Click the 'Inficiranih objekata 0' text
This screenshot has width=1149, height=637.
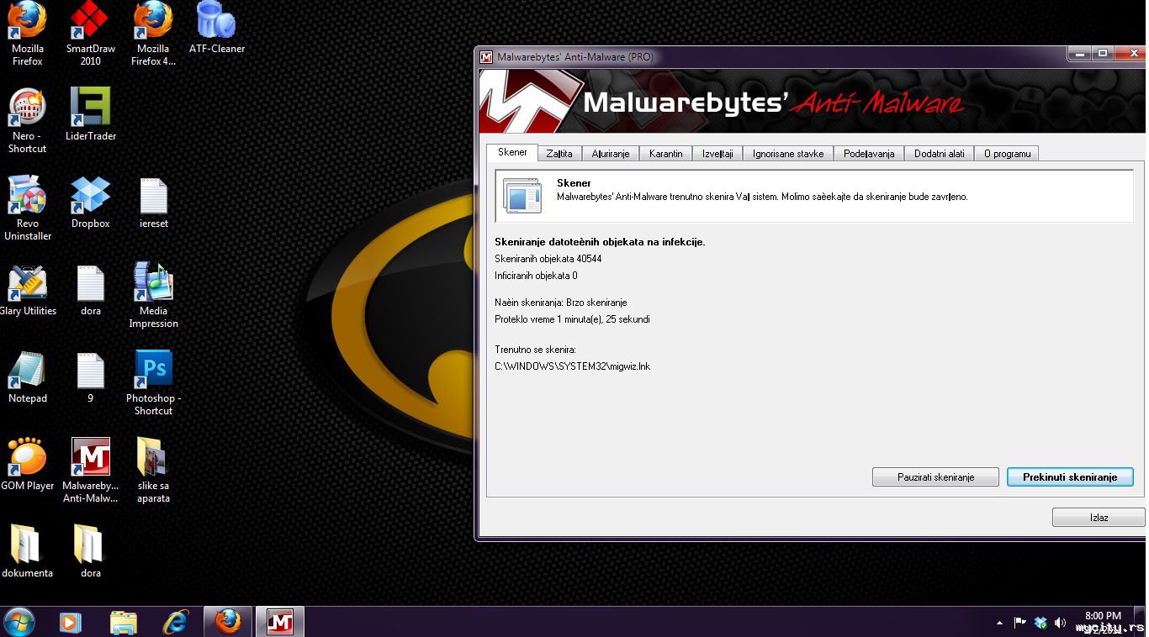point(536,276)
